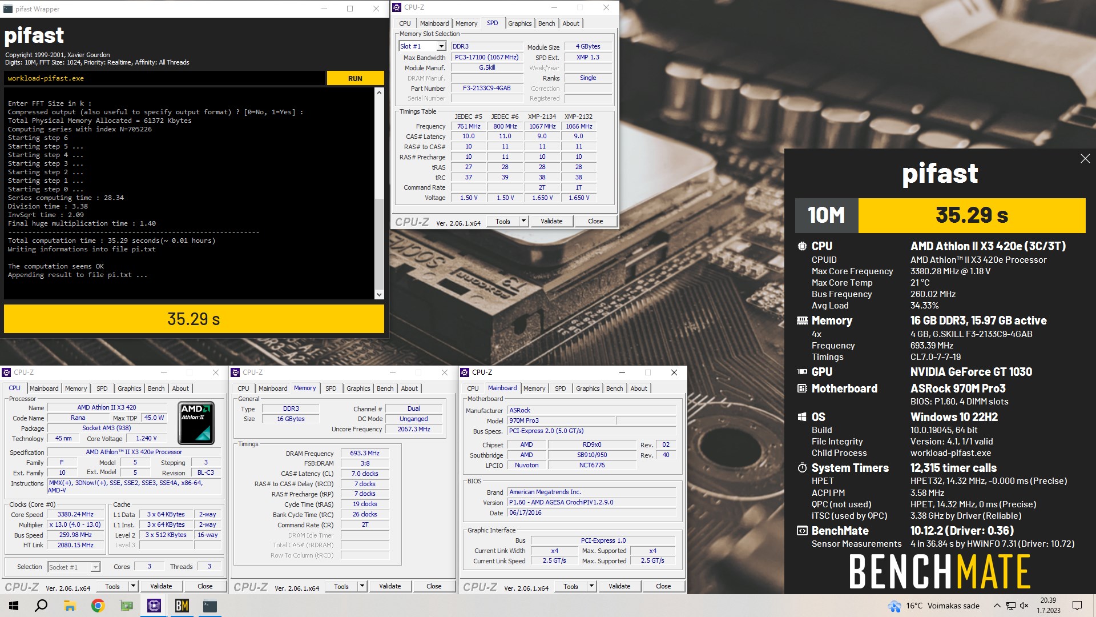This screenshot has width=1096, height=617.
Task: Click Core Speed 3380.24 MHz value
Action: [75, 514]
